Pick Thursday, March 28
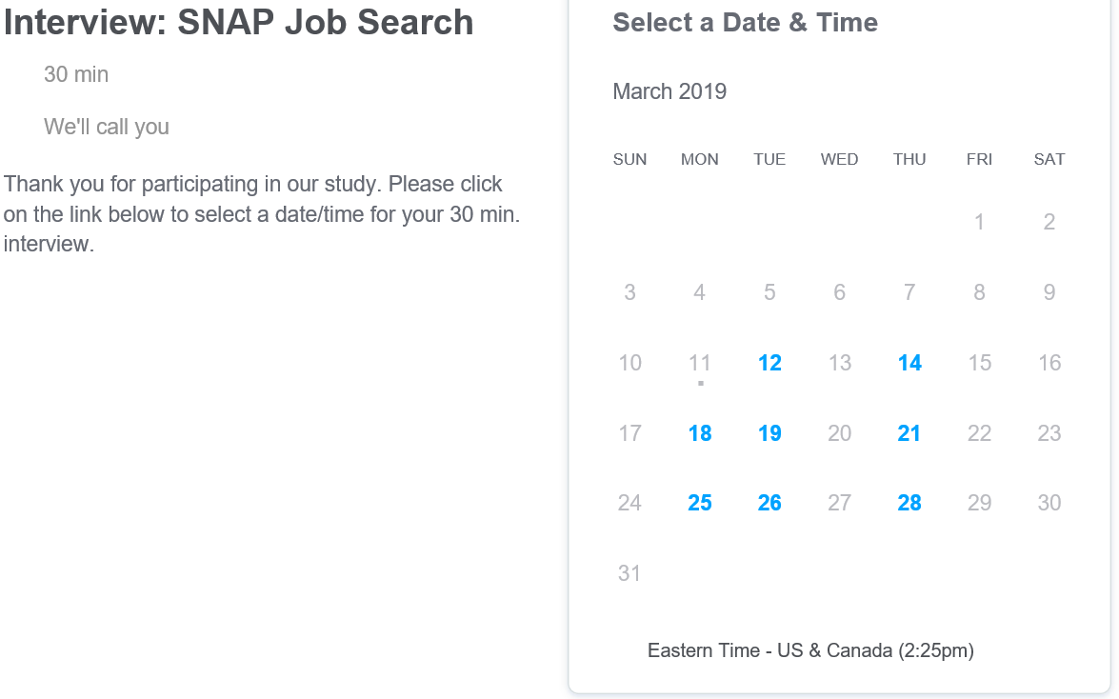 coord(909,503)
